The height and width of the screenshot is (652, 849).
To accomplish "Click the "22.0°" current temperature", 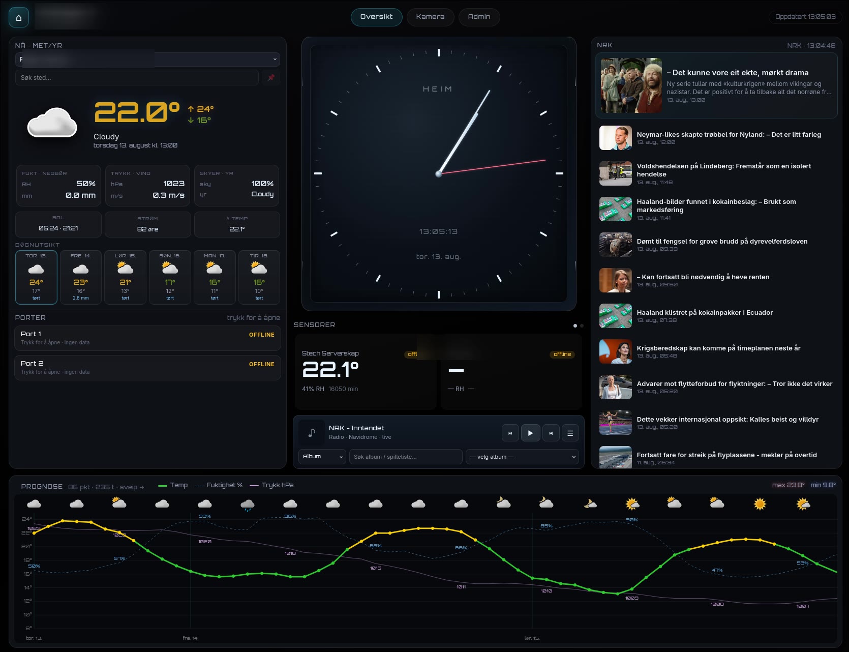I will (x=137, y=112).
